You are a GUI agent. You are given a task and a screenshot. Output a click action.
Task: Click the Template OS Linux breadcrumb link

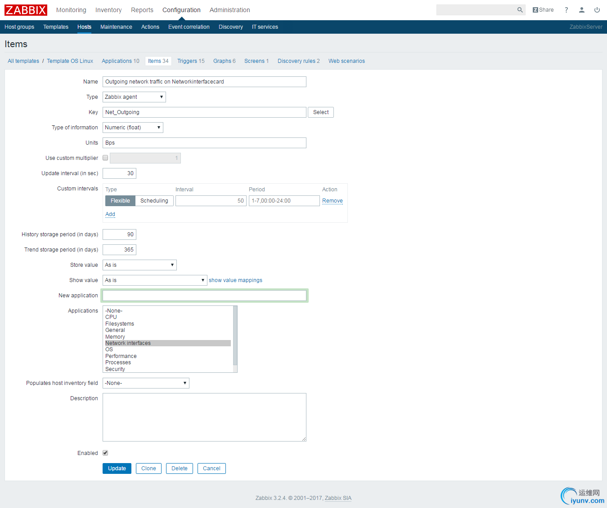tap(70, 61)
